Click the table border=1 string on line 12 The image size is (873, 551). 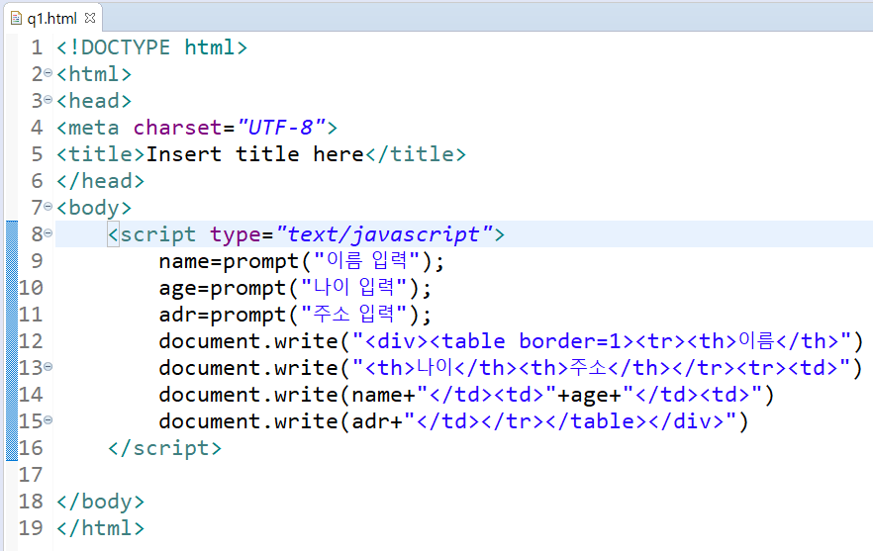[x=531, y=341]
